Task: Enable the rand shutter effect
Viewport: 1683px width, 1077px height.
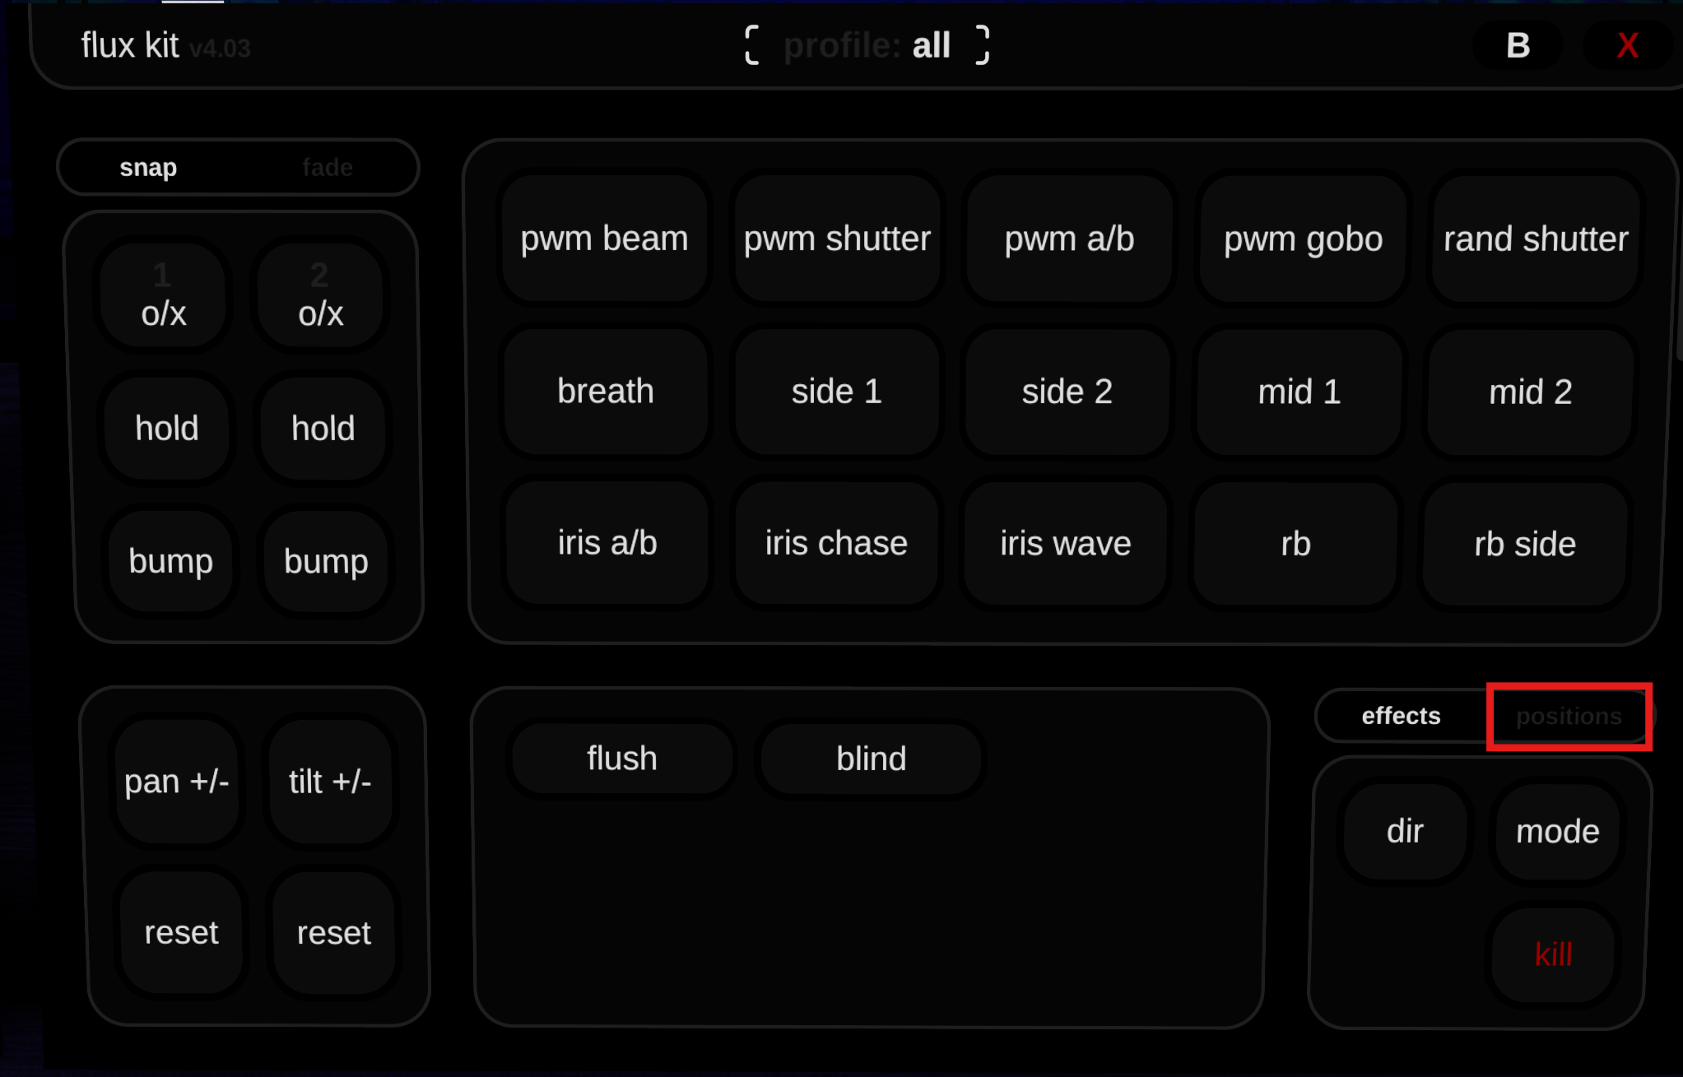Action: (1536, 238)
